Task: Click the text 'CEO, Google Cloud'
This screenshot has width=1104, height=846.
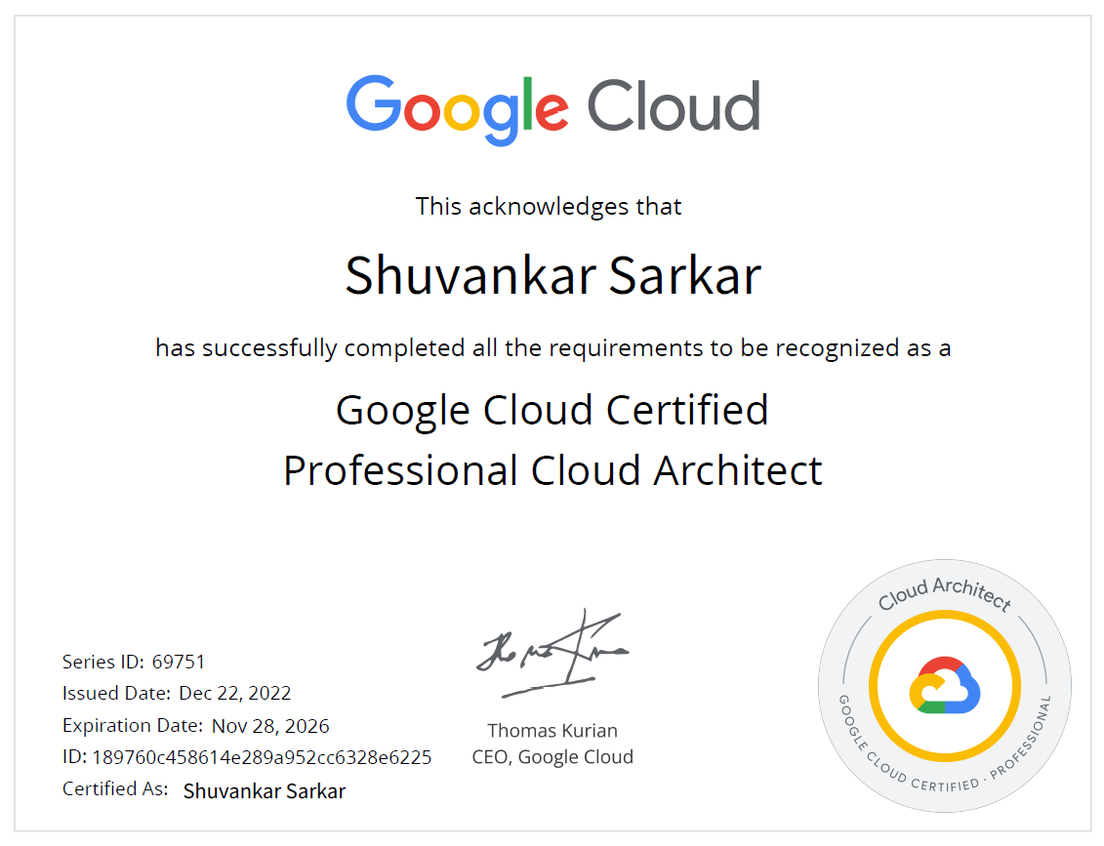Action: [x=552, y=757]
